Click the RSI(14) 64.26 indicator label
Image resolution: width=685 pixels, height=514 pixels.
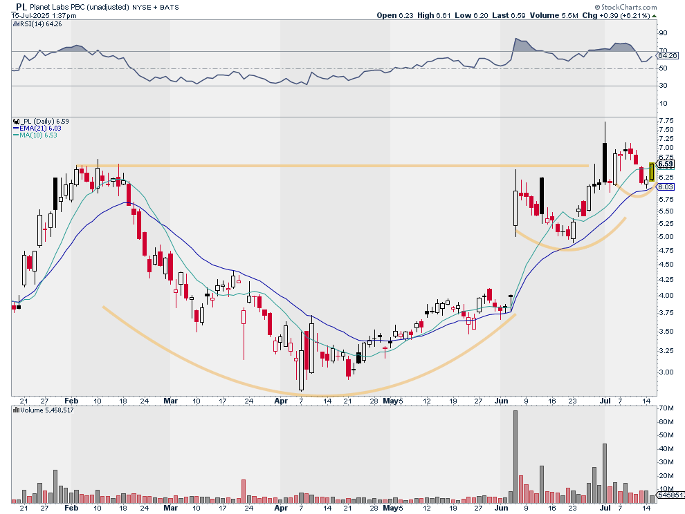[x=39, y=24]
